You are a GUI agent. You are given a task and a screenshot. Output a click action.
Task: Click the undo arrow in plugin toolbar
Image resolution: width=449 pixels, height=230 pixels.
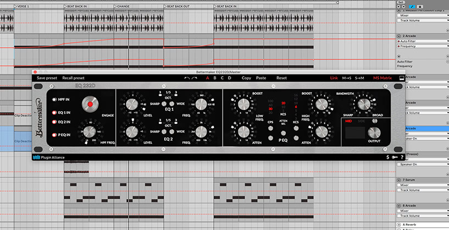[x=187, y=78]
